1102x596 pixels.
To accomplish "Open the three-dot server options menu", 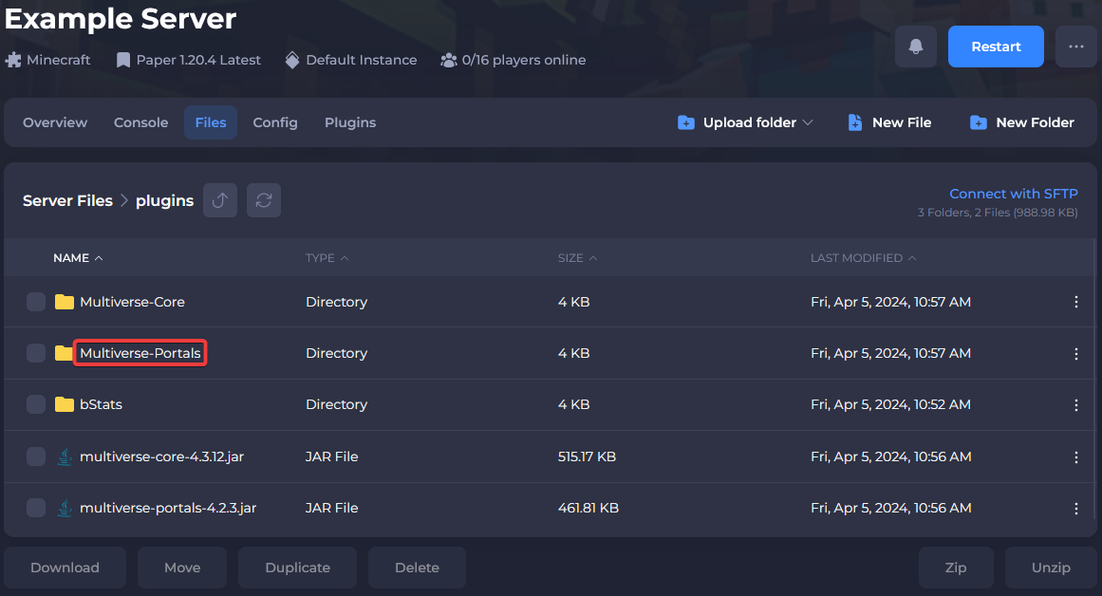I will [x=1075, y=47].
